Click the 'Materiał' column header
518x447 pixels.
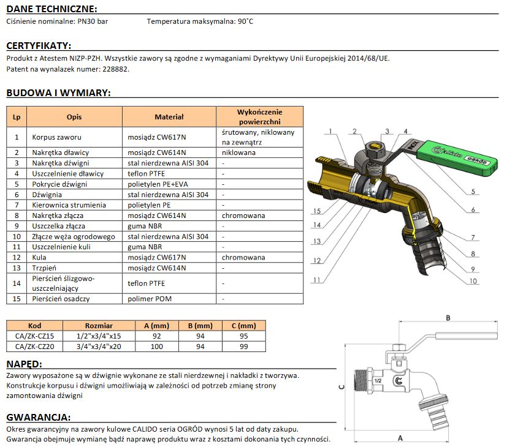pyautogui.click(x=169, y=117)
